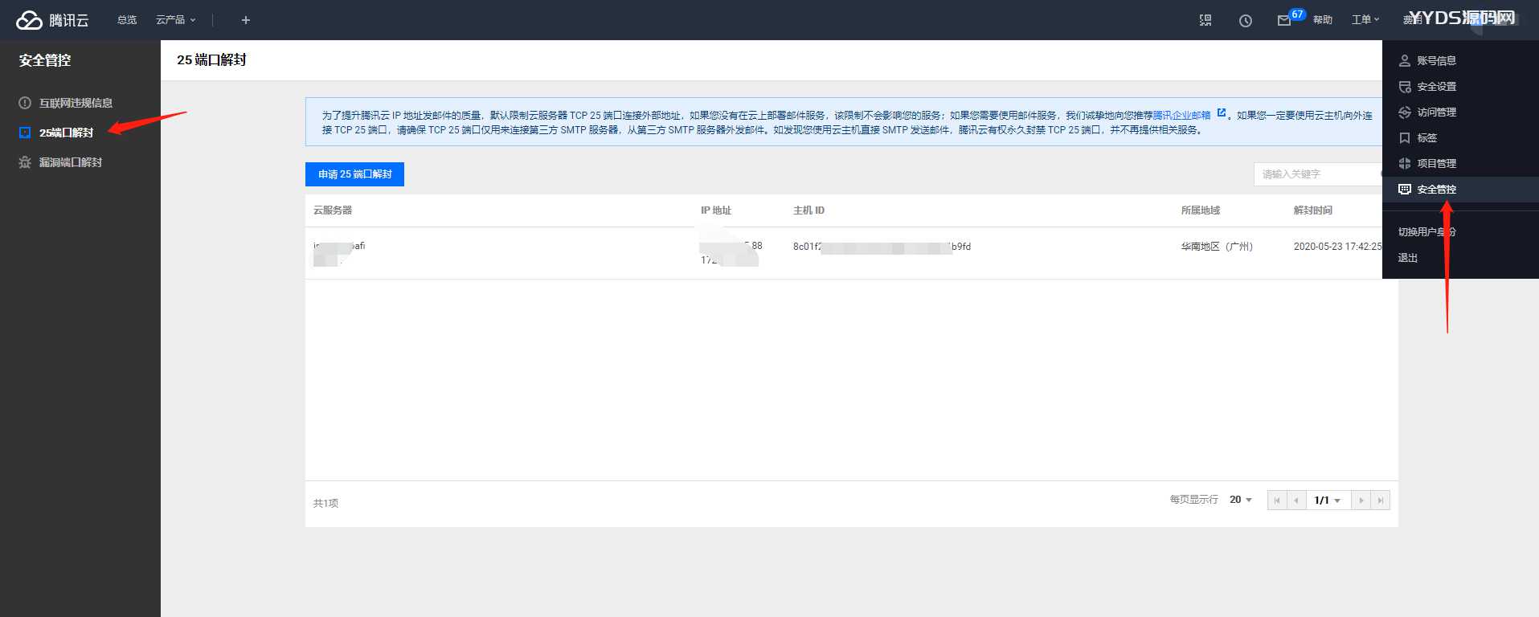1539x617 pixels.
Task: Click the 申请 25 端口解封 button
Action: [354, 174]
